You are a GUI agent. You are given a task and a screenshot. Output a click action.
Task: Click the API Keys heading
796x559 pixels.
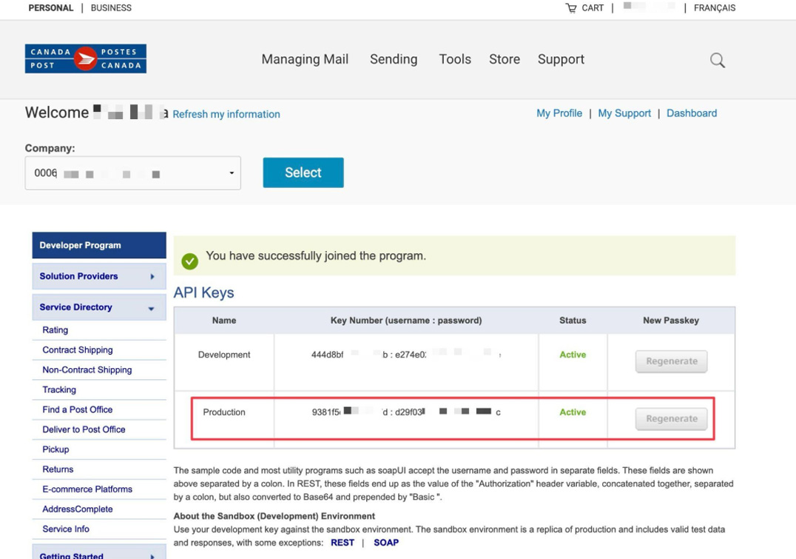(x=203, y=292)
